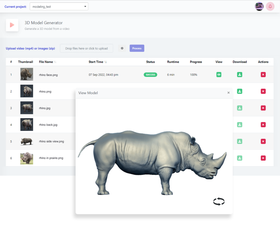Open the rhino back.jpg thumbnail
The height and width of the screenshot is (229, 280).
coord(26,124)
